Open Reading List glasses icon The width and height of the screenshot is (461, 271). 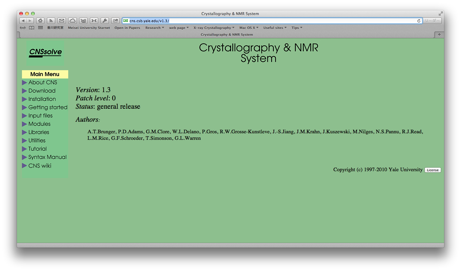(23, 28)
